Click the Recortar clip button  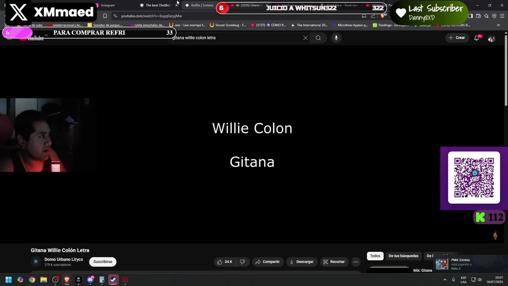click(334, 262)
